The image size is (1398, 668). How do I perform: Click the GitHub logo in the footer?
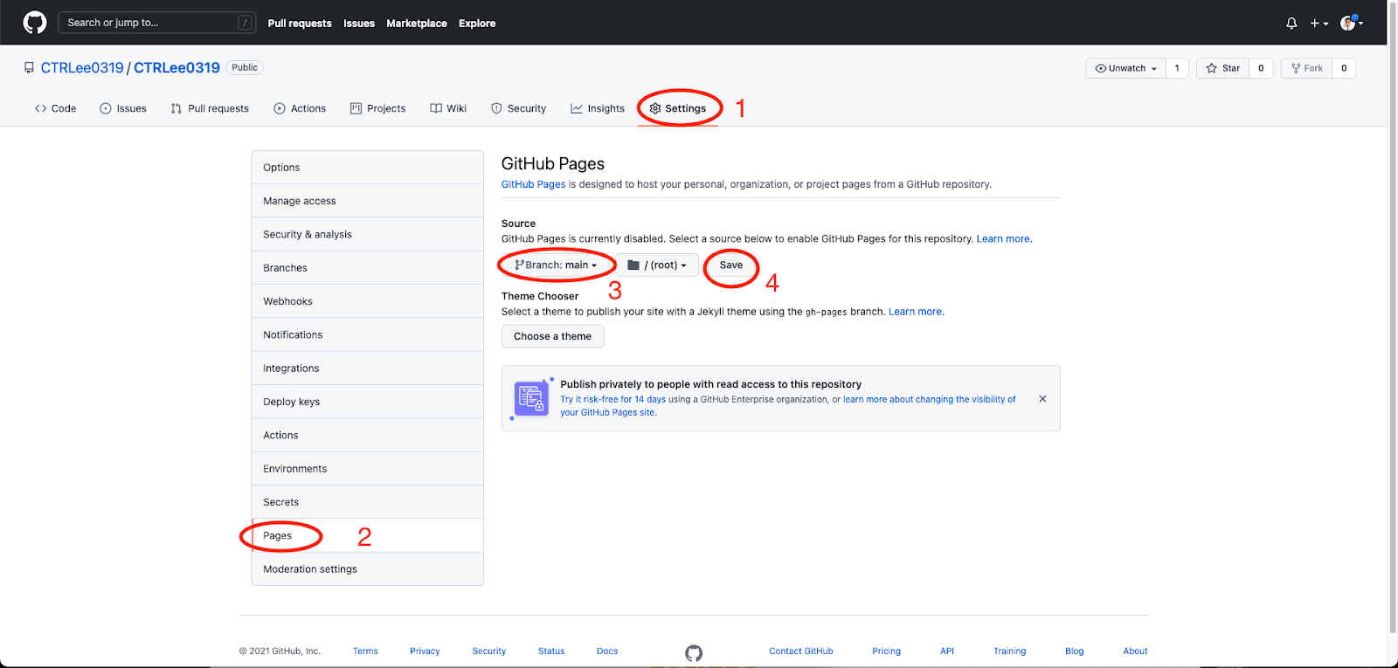(x=694, y=653)
